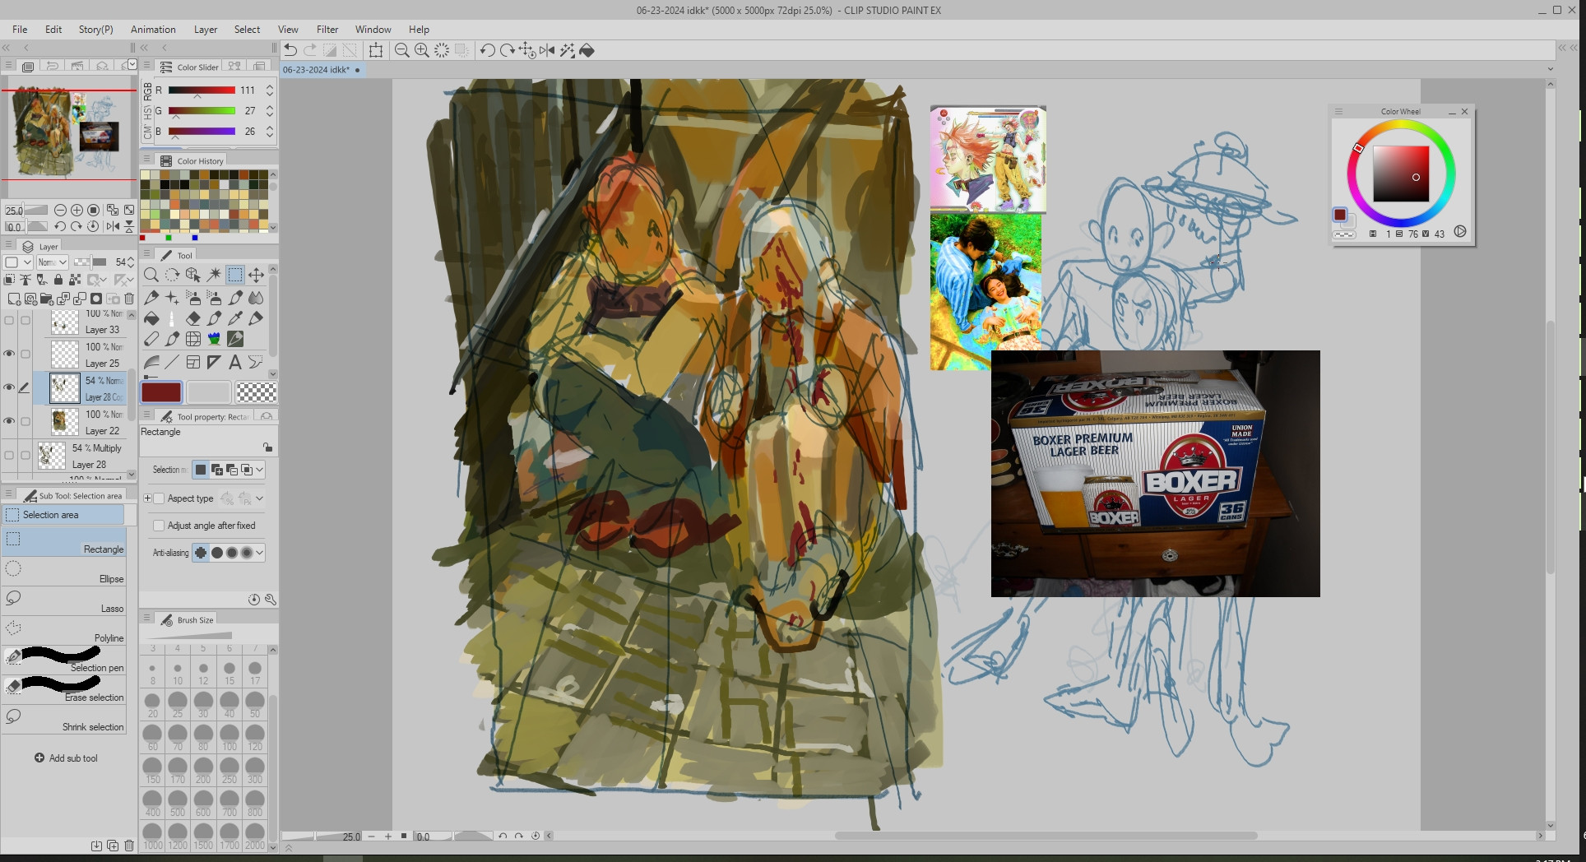Select the Pen tool in Tool palette

click(x=151, y=297)
